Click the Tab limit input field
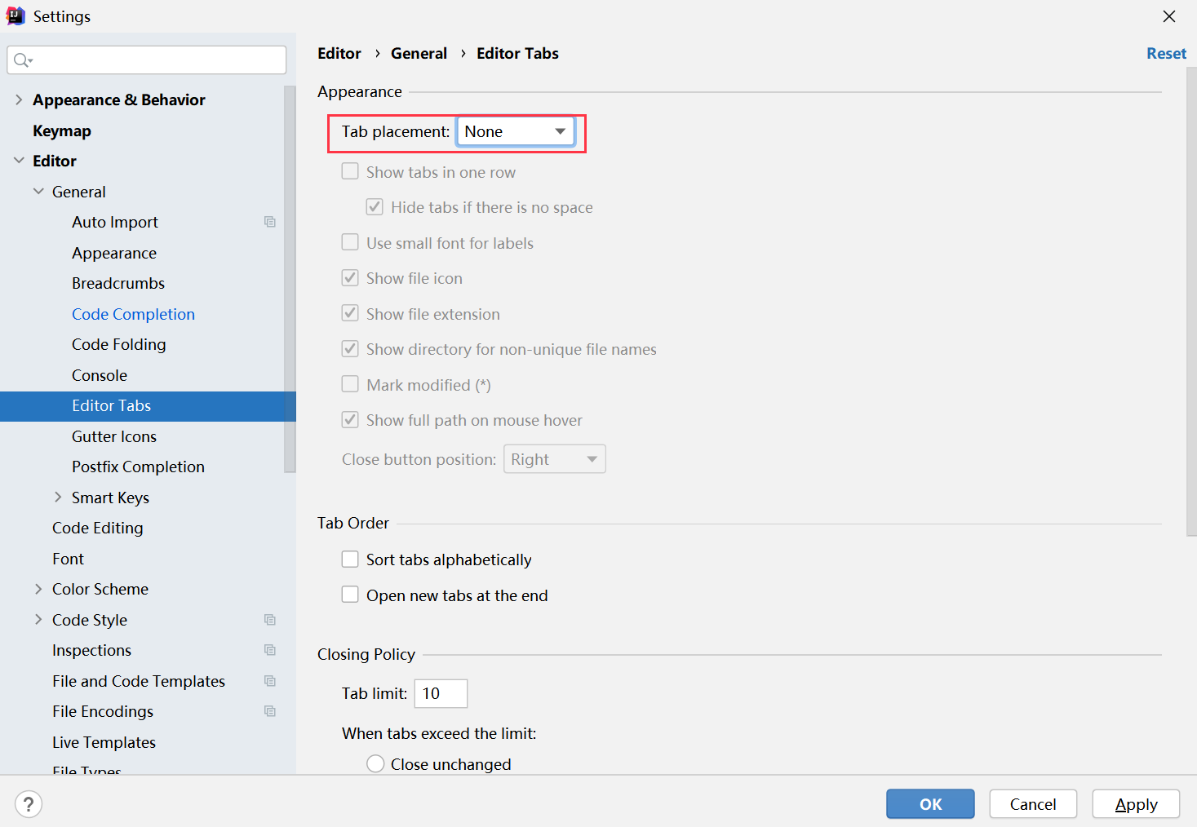The image size is (1197, 827). (x=441, y=693)
